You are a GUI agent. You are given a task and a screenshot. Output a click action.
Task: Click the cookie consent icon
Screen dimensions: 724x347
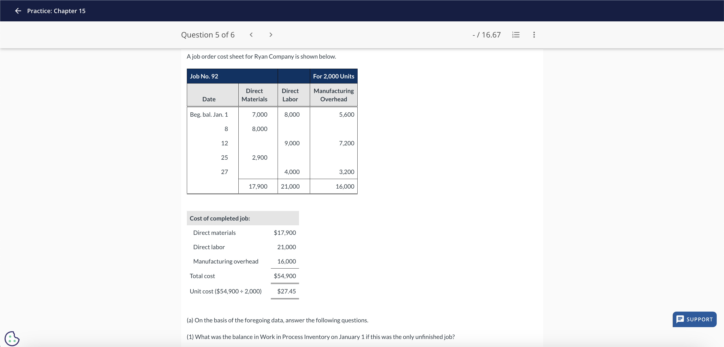click(x=12, y=338)
